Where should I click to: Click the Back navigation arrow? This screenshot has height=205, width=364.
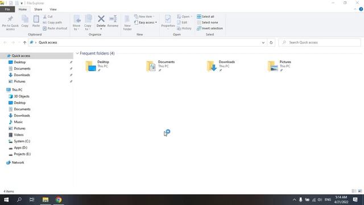(x=5, y=43)
